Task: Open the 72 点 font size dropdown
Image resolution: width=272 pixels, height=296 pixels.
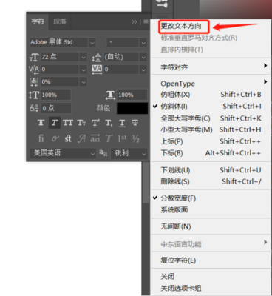Action: pyautogui.click(x=84, y=57)
